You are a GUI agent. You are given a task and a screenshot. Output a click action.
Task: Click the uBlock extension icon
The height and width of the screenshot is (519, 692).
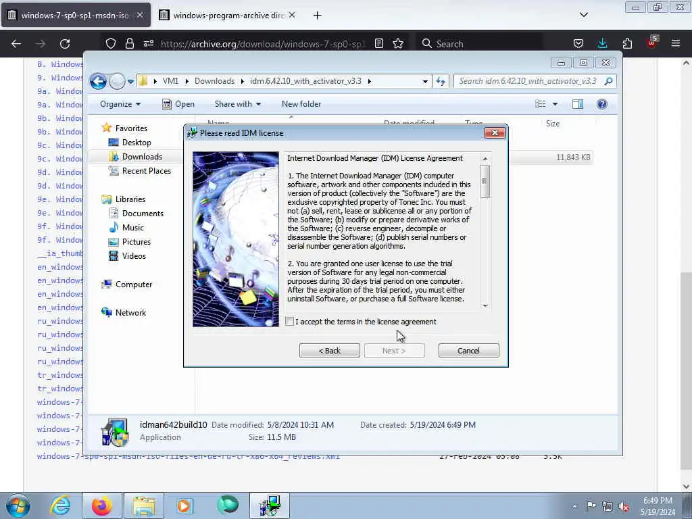[x=651, y=43]
